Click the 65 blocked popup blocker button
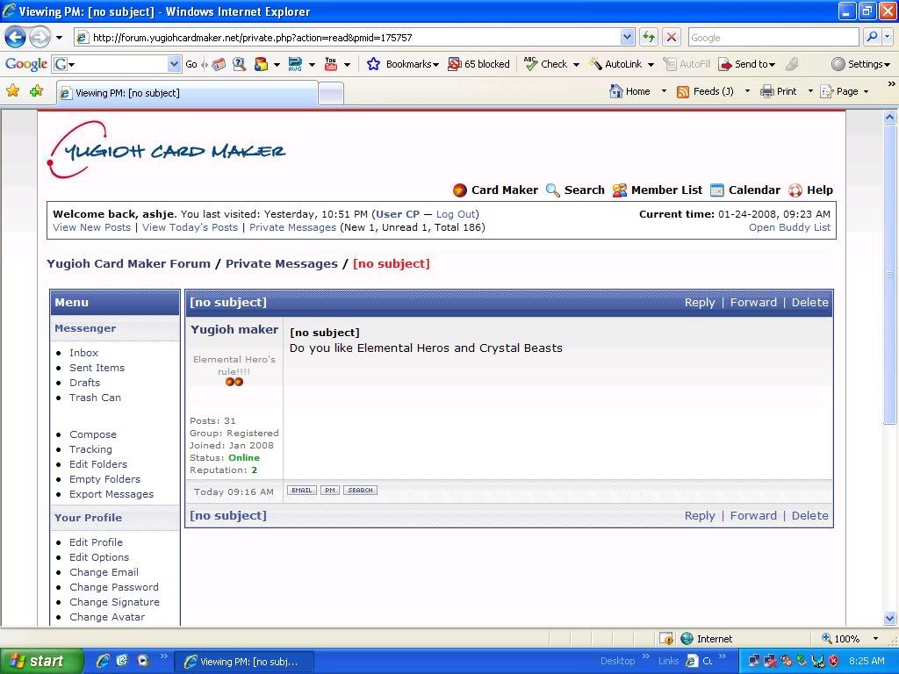 (478, 64)
